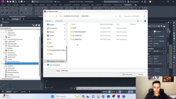Open the Organizar dropdown menu
176x99 pixels.
tap(49, 21)
